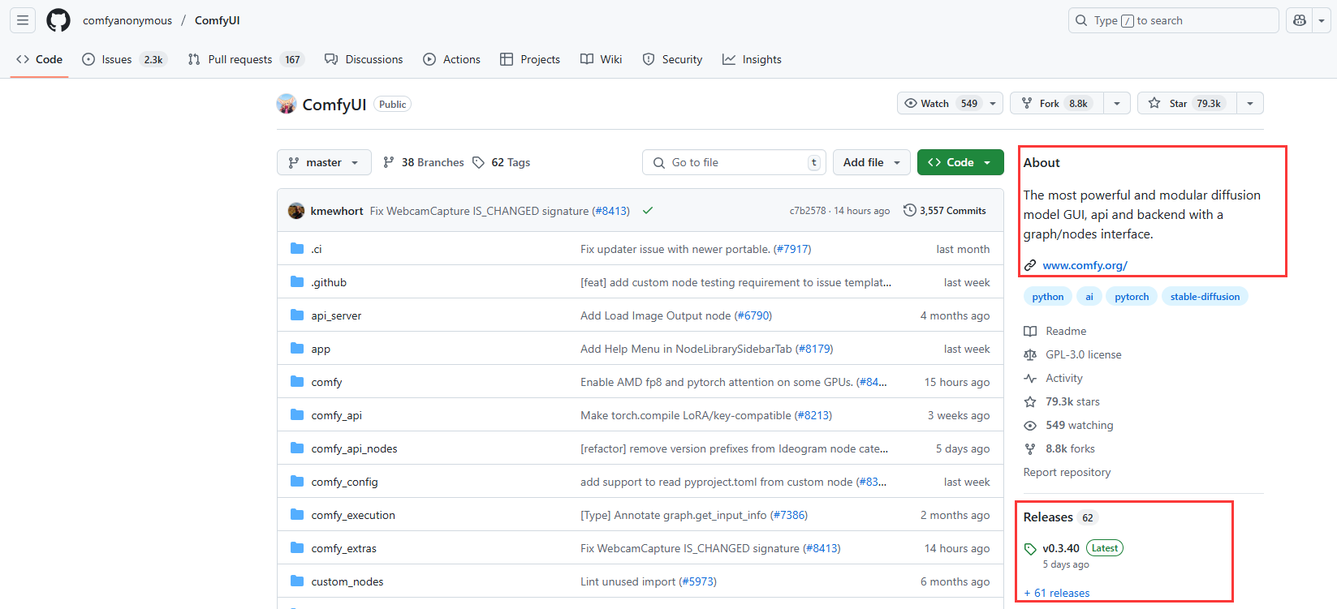
Task: Open the Actions tab
Action: [451, 59]
